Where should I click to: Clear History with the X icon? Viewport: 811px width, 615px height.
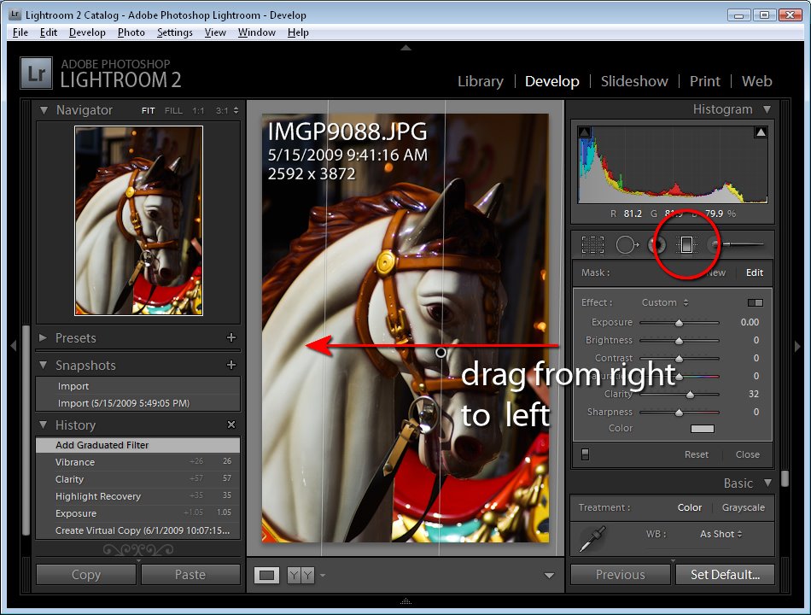click(x=231, y=425)
